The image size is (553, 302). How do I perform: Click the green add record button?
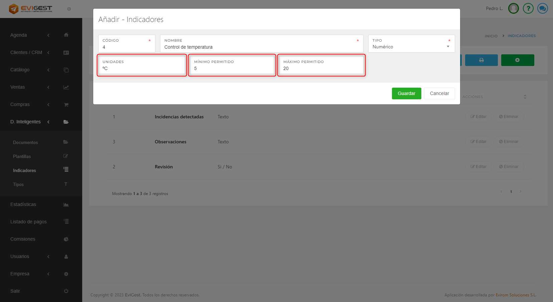(517, 60)
